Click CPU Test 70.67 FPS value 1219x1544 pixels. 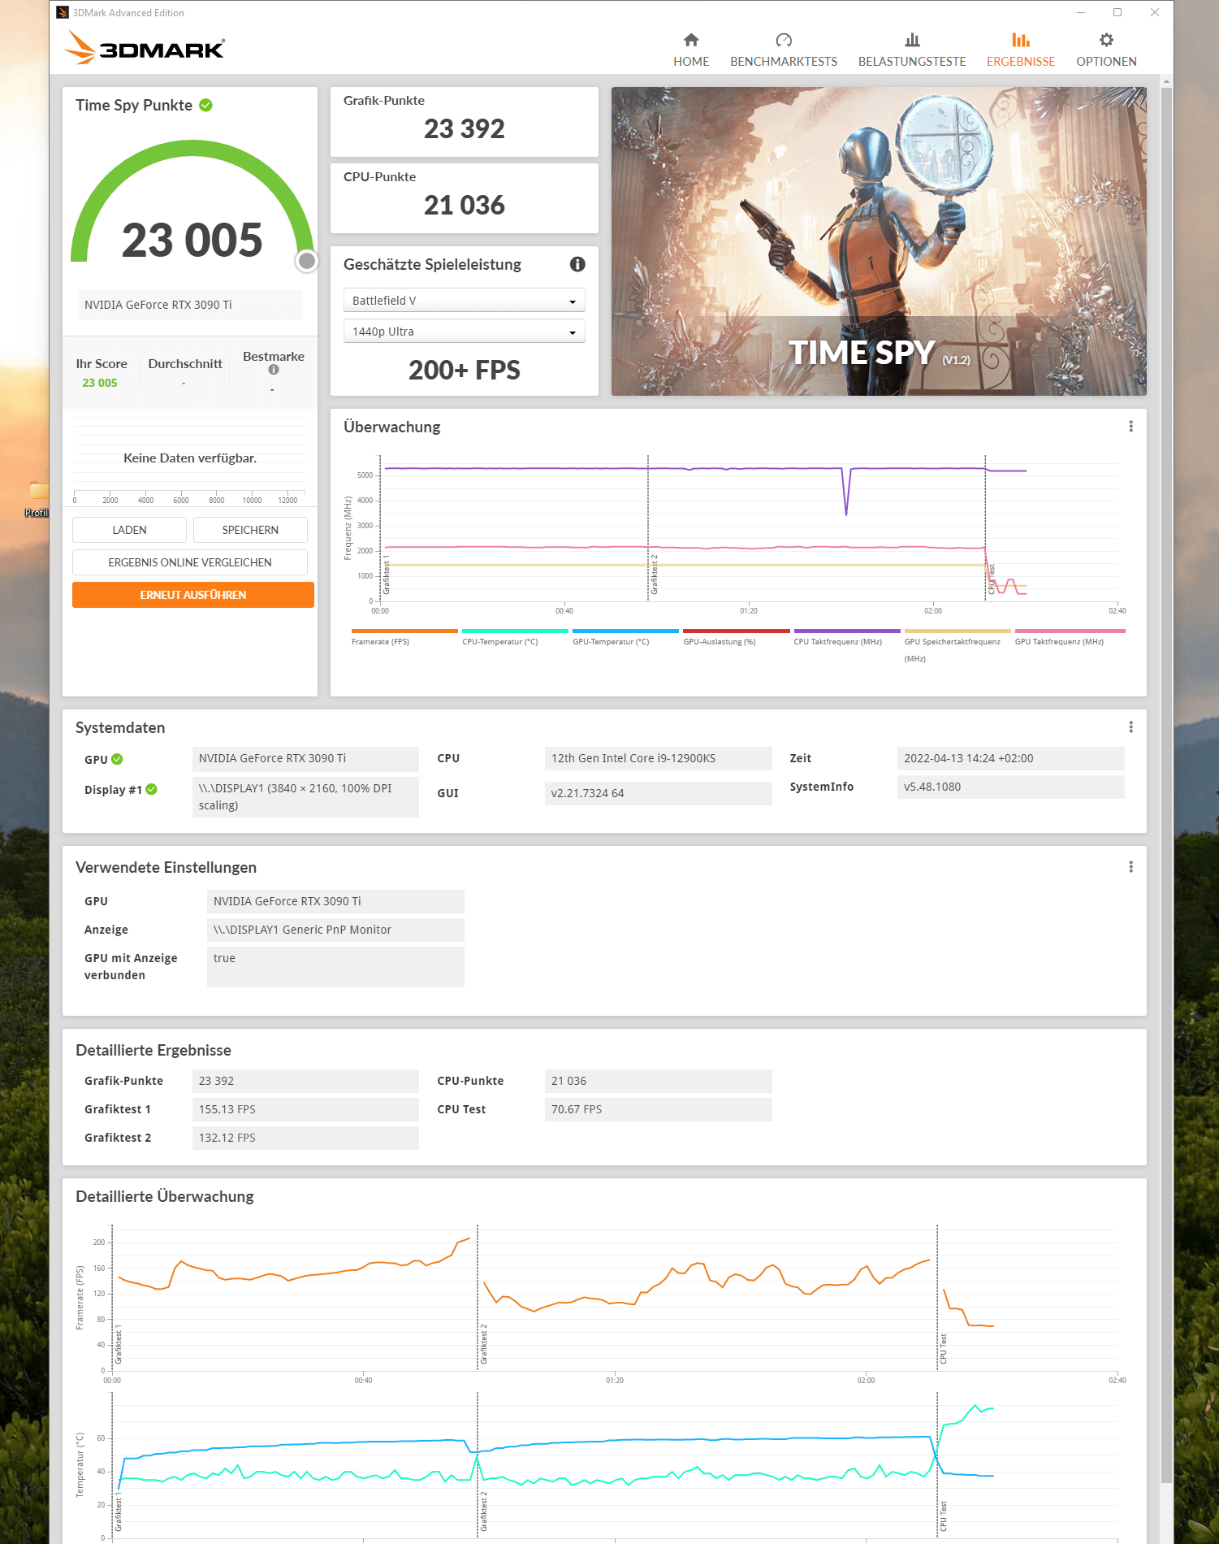point(658,1110)
